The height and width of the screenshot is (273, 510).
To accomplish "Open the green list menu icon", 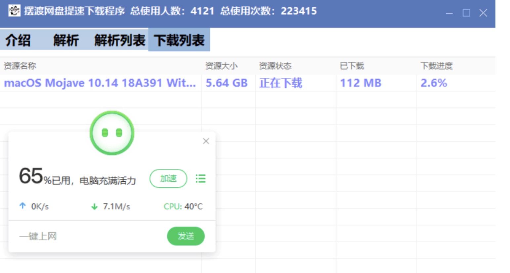I will point(200,179).
